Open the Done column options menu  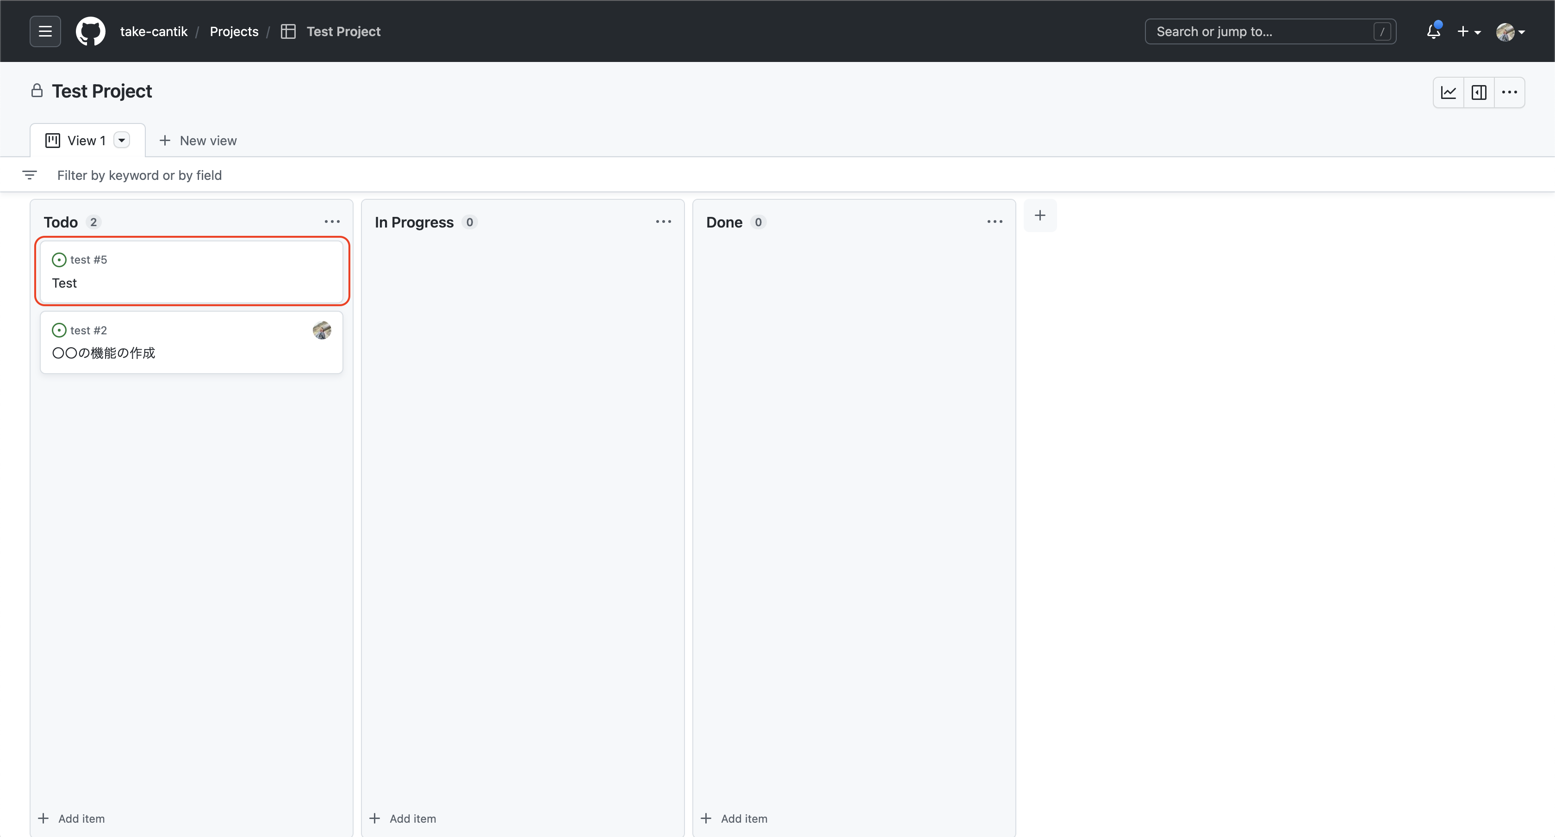tap(995, 222)
